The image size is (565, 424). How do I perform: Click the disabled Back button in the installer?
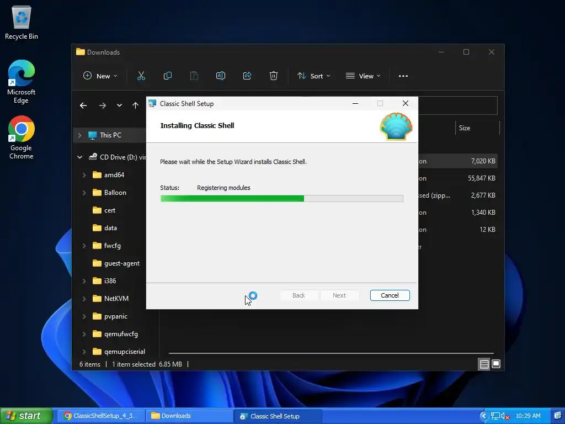[x=299, y=295]
